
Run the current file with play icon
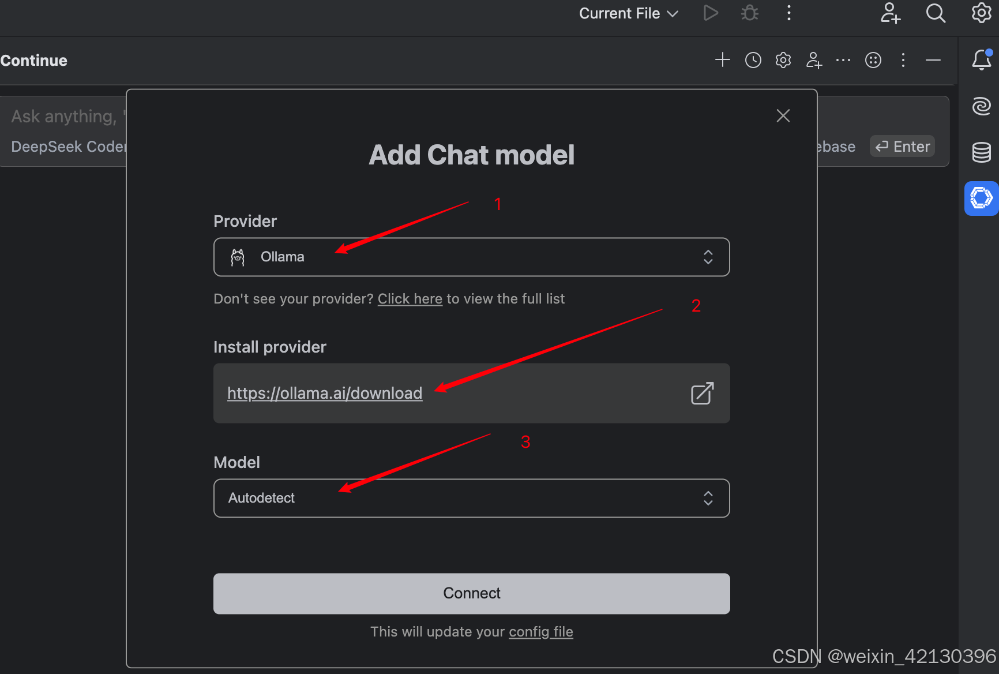coord(711,13)
